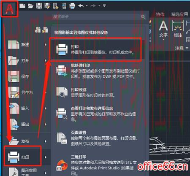Viewport: 190px width, 176px height.
Task: Expand 新建 submenu arrow
Action: (46, 45)
